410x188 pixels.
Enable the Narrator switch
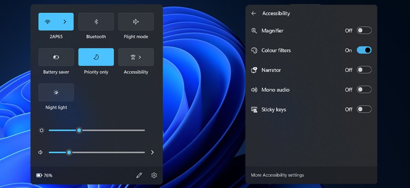pyautogui.click(x=364, y=70)
